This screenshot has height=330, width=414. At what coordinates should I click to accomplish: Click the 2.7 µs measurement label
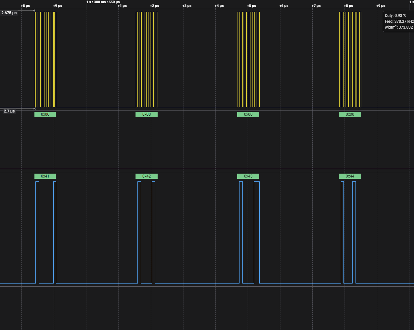(9, 111)
